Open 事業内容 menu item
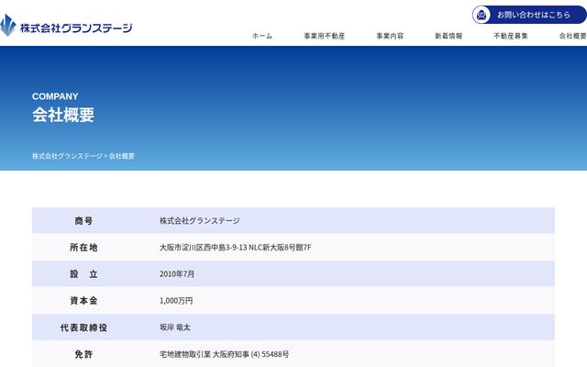The image size is (587, 367). click(x=390, y=36)
